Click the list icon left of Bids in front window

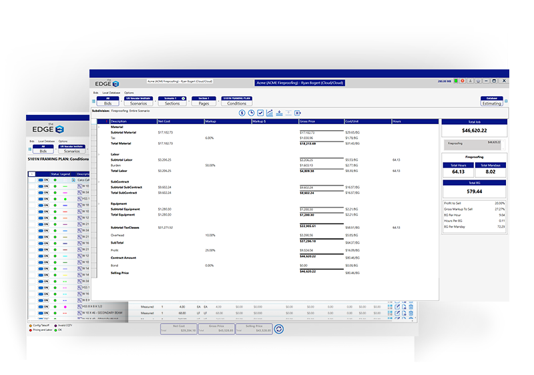[x=93, y=101]
